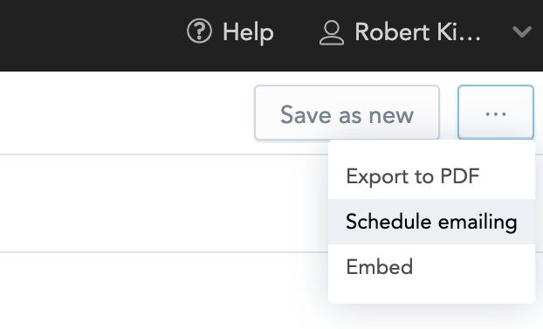Screen dimensions: 543x329
Task: Collapse the ellipsis dropdown menu button
Action: pos(496,113)
